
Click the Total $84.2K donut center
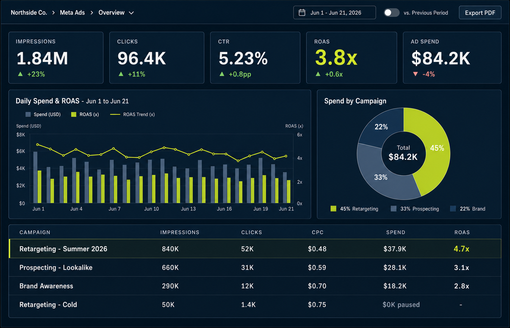[403, 153]
